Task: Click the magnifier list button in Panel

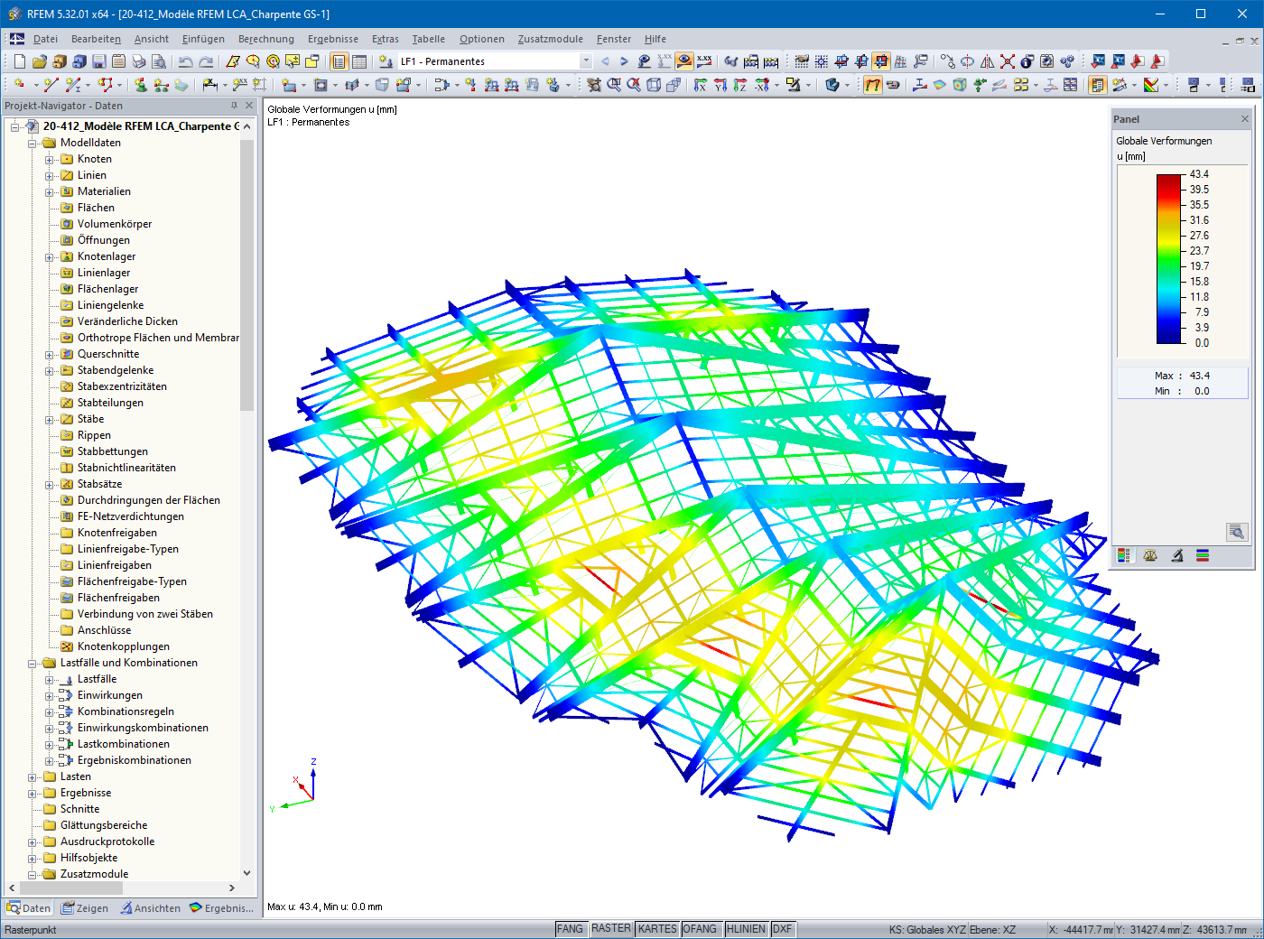Action: (x=1236, y=532)
